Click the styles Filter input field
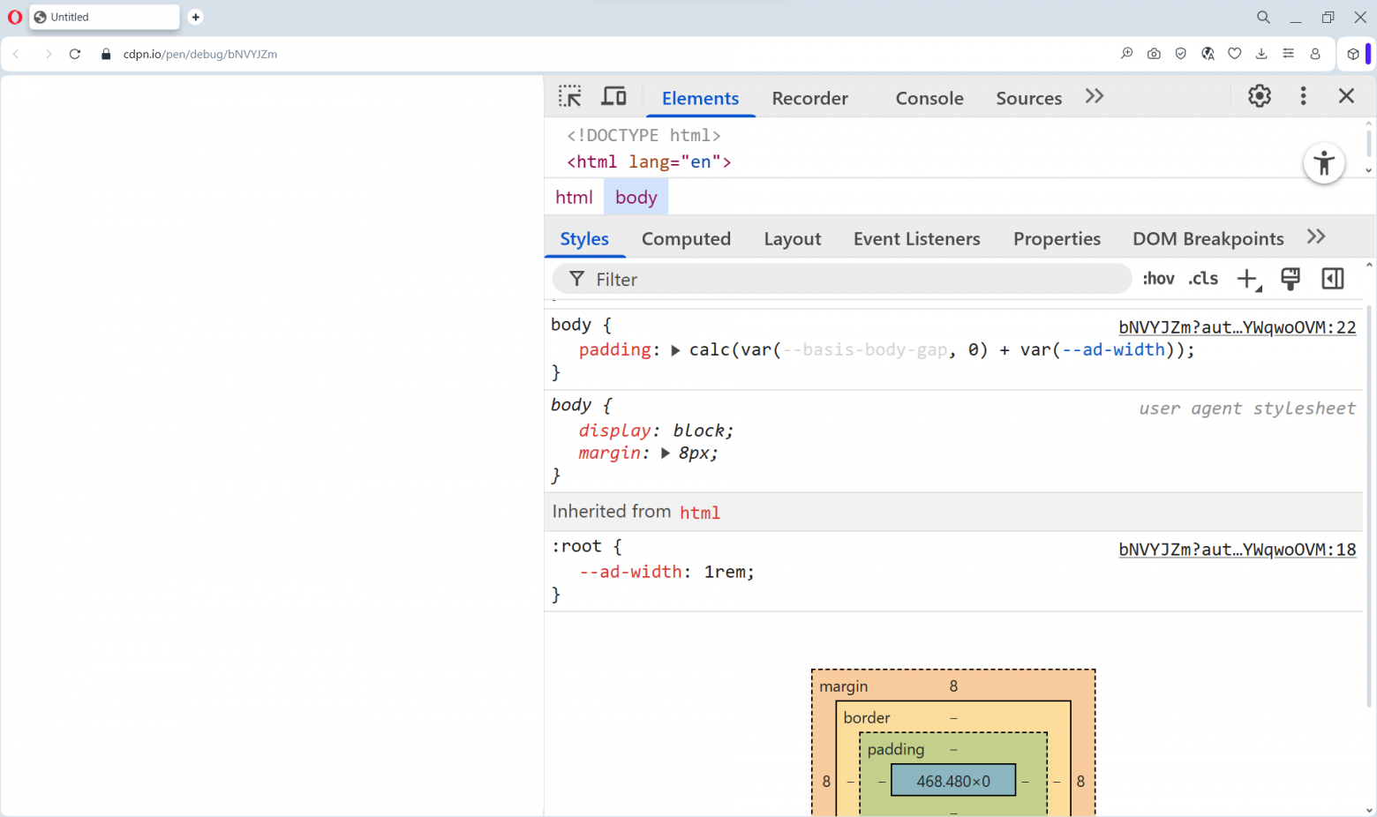 [839, 280]
